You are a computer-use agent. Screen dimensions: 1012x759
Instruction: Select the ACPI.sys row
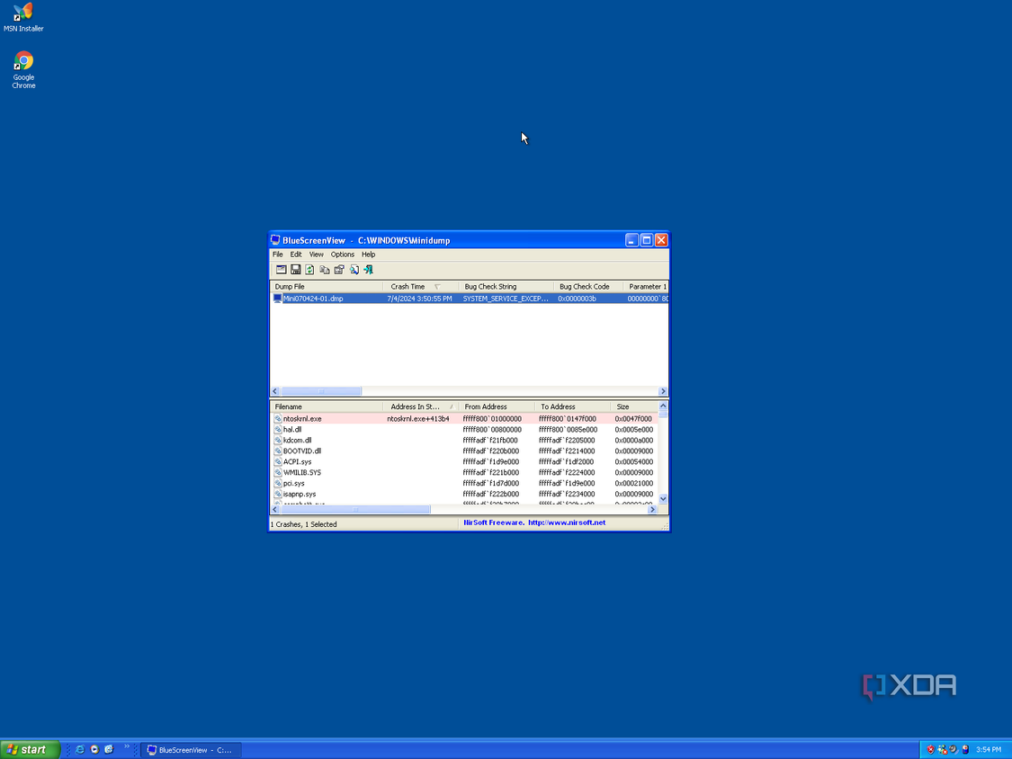tap(464, 462)
